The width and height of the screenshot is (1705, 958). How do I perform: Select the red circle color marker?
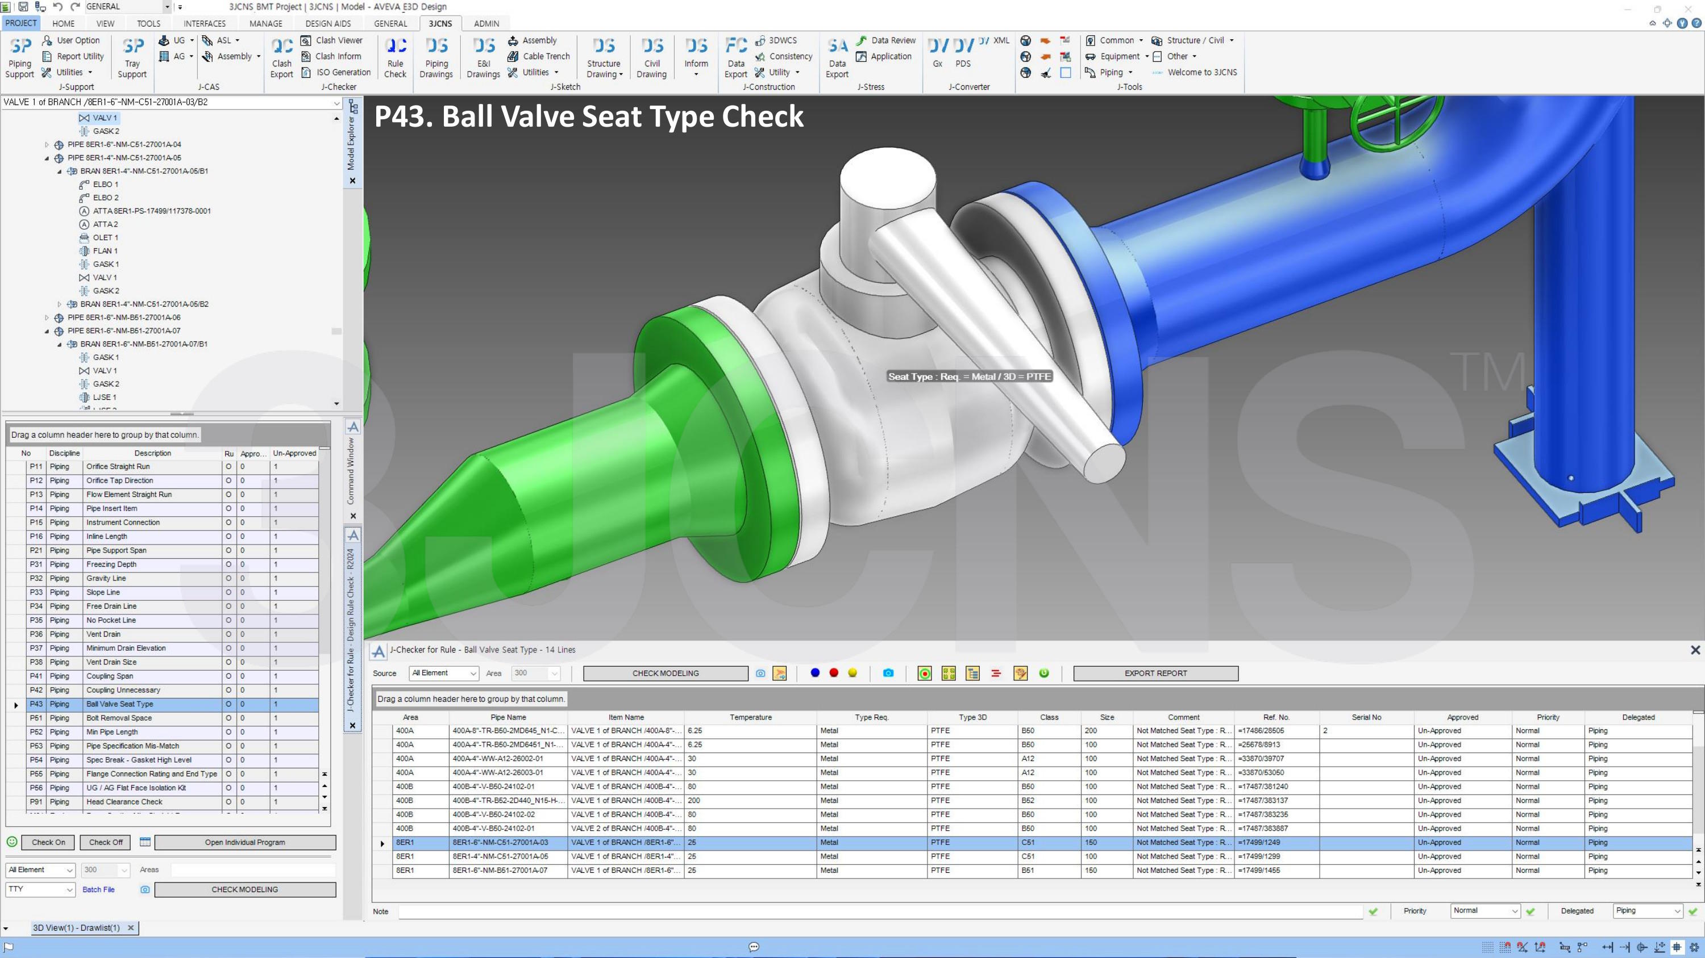click(x=834, y=672)
